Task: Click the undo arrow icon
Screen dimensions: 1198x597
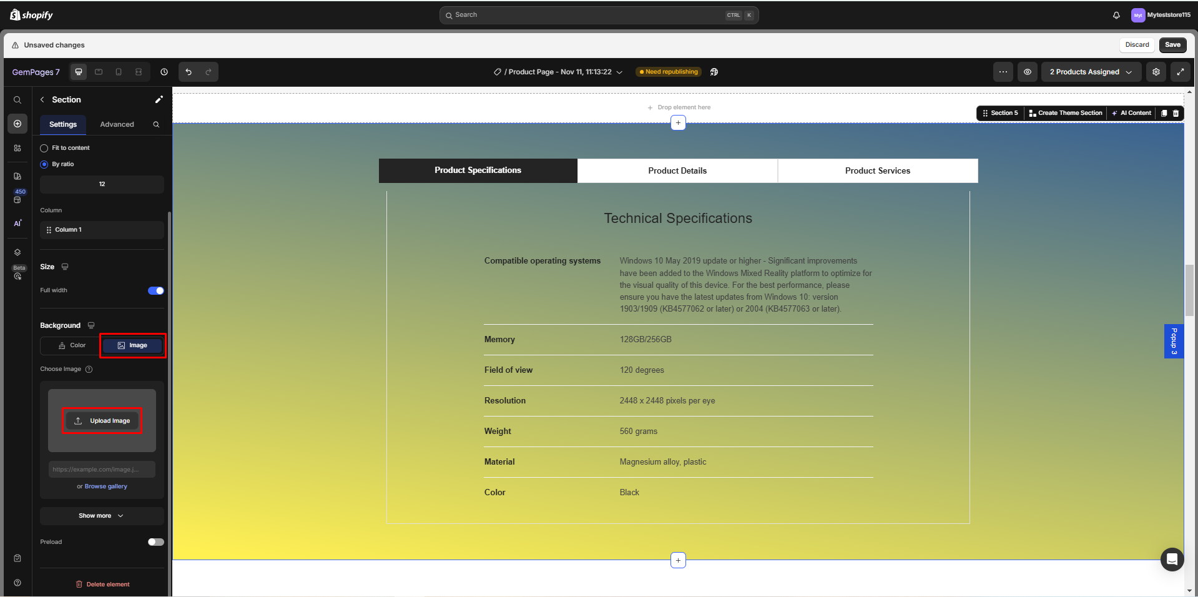Action: pos(188,72)
